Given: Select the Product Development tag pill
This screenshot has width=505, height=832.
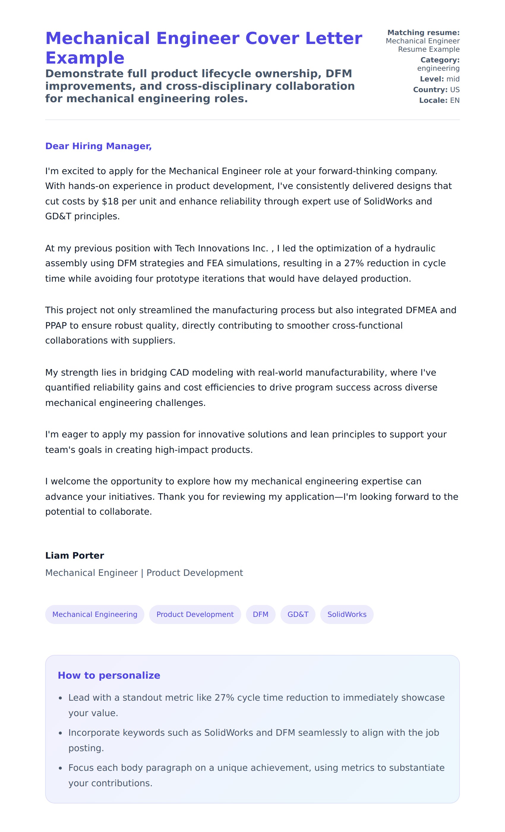Looking at the screenshot, I should point(195,614).
